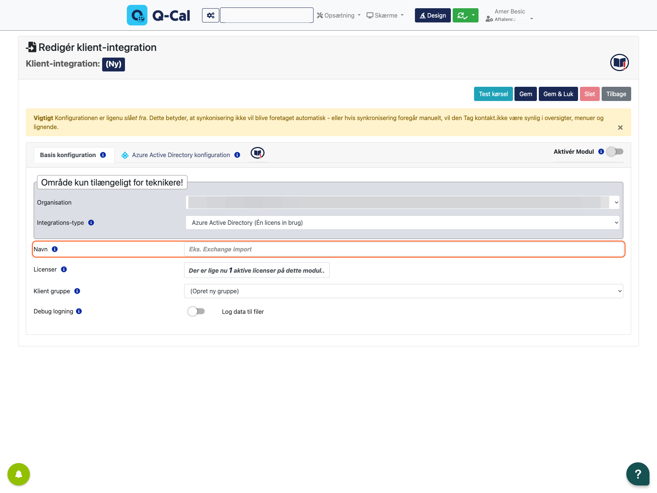Click the Test kørsel button
The width and height of the screenshot is (657, 493).
tap(493, 94)
